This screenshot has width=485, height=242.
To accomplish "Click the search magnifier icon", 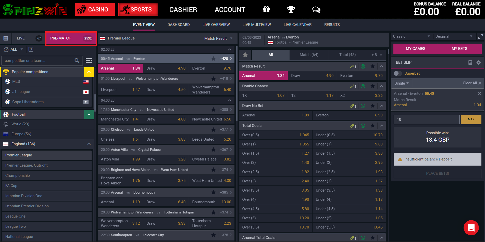I will [x=77, y=60].
